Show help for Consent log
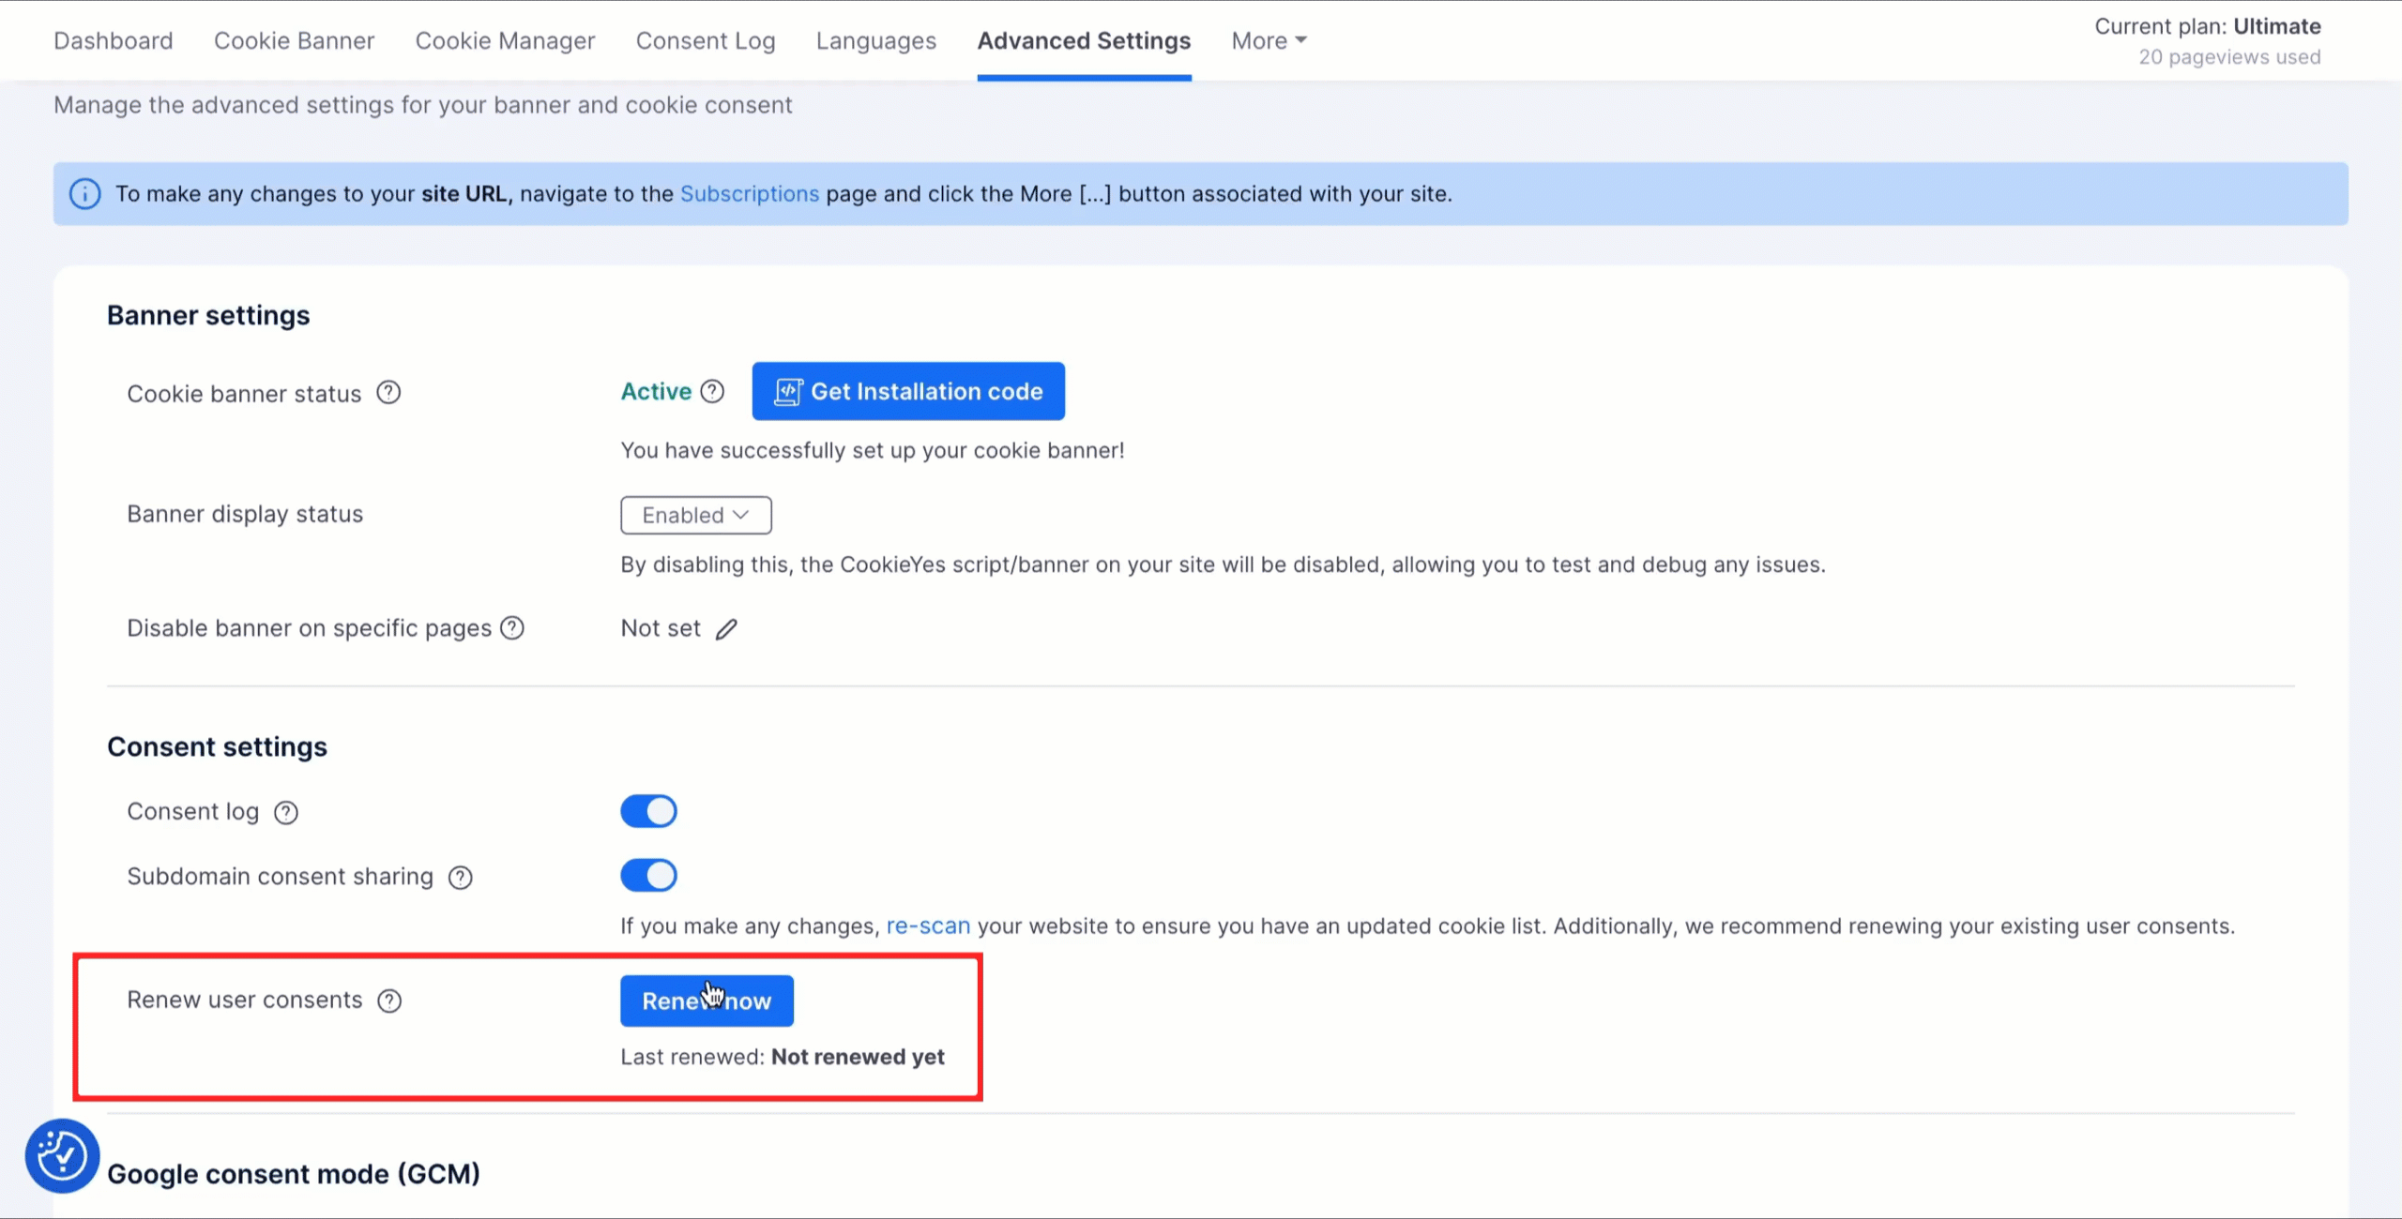Screen dimensions: 2402x1219 click(x=286, y=813)
